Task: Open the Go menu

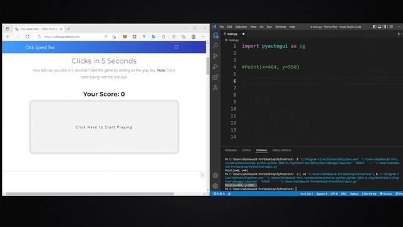Action: point(262,26)
